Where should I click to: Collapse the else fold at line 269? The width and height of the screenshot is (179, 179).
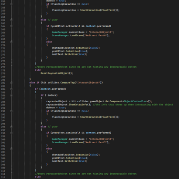coord(11,42)
